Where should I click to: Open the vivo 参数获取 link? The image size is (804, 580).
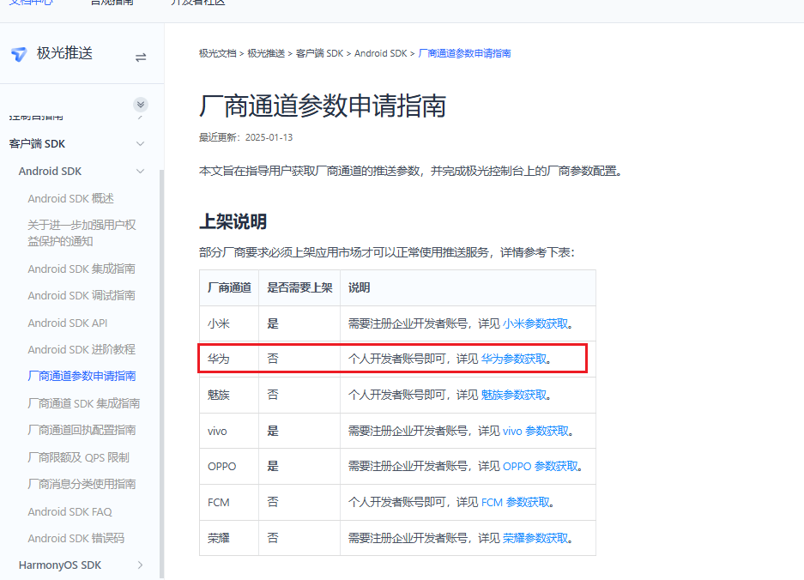click(535, 432)
